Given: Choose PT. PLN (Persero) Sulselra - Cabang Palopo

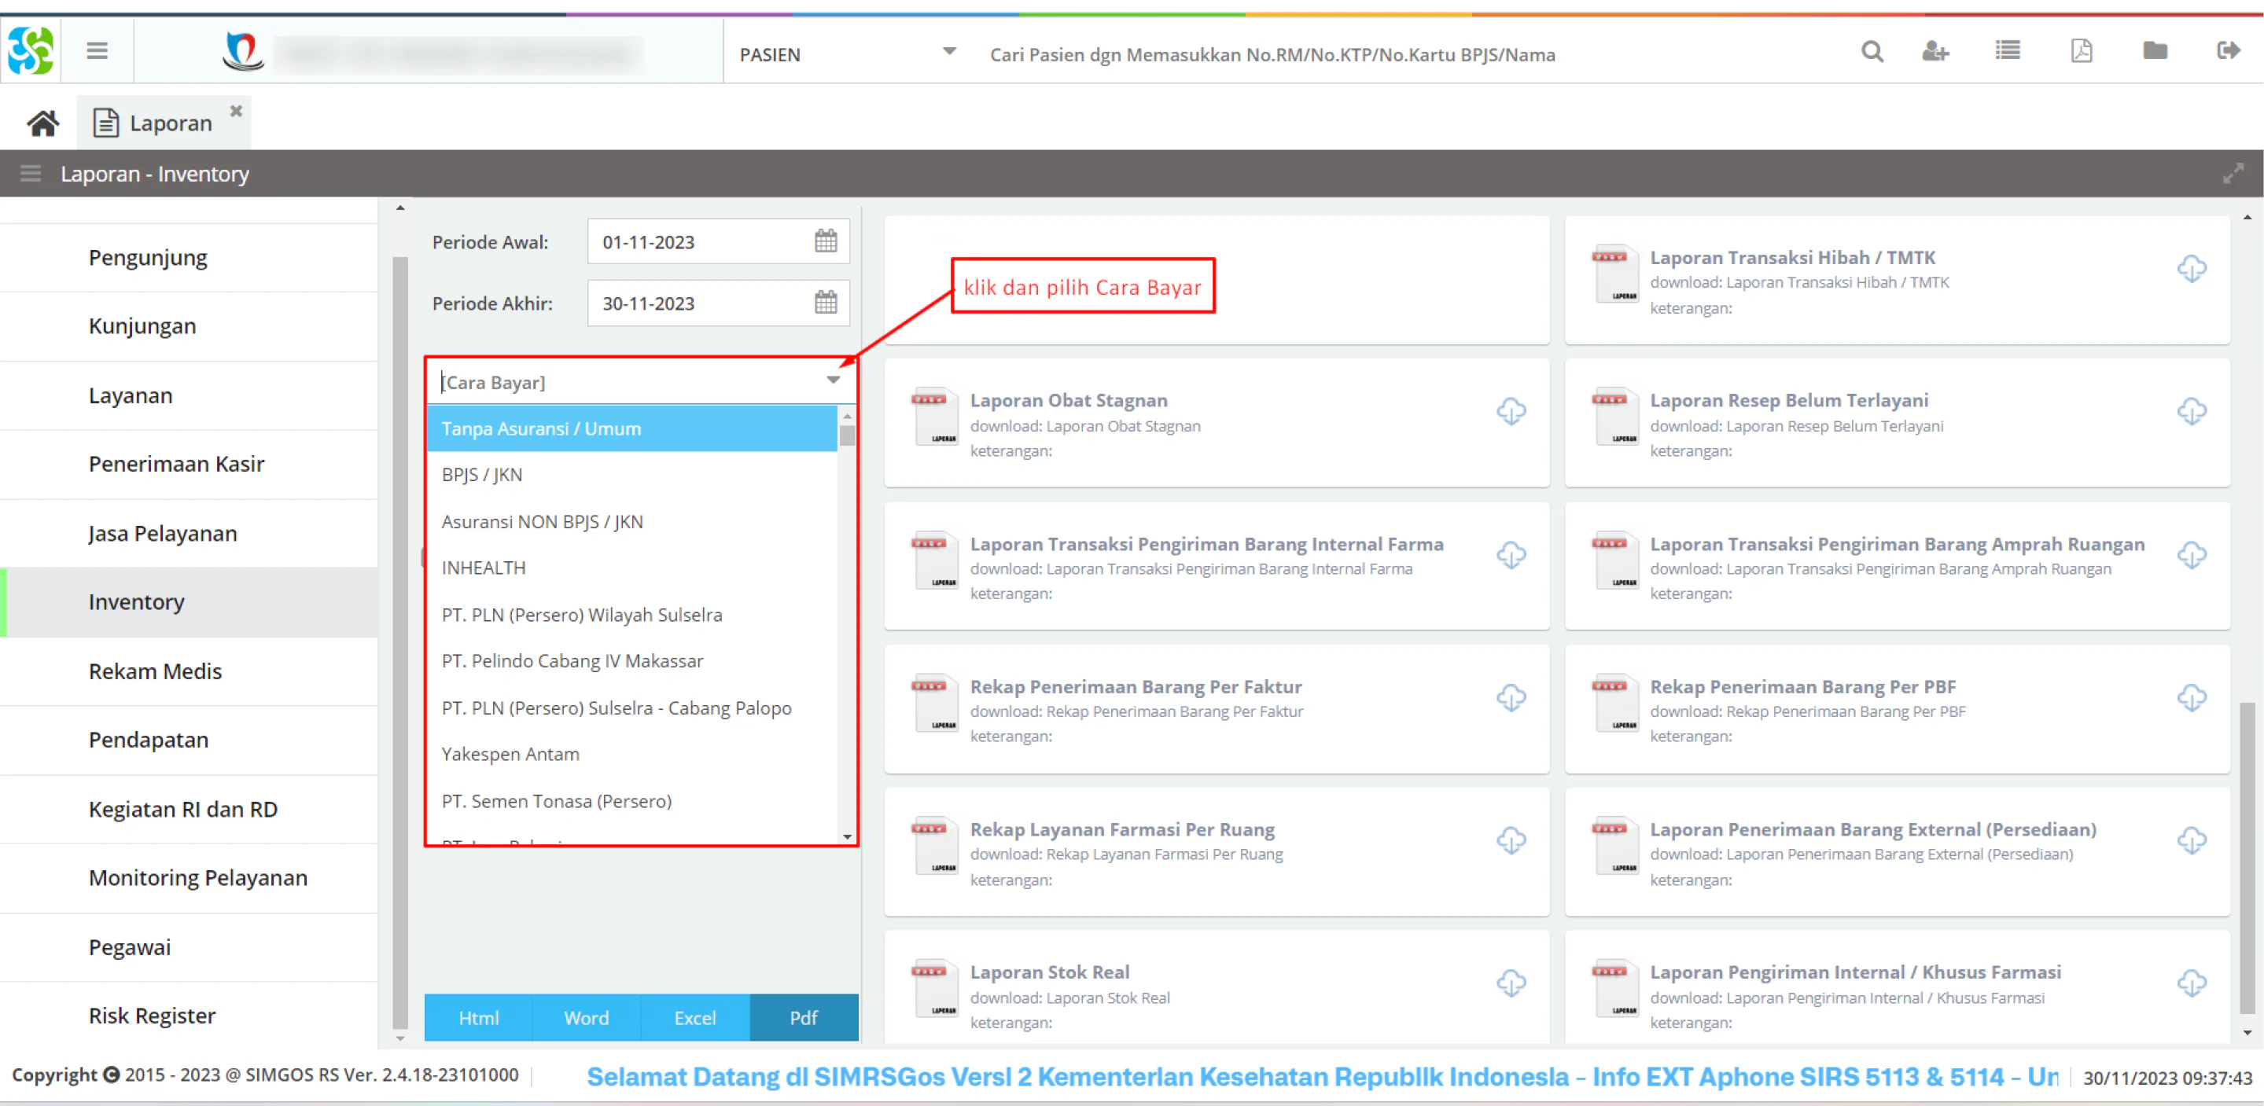Looking at the screenshot, I should [x=631, y=708].
